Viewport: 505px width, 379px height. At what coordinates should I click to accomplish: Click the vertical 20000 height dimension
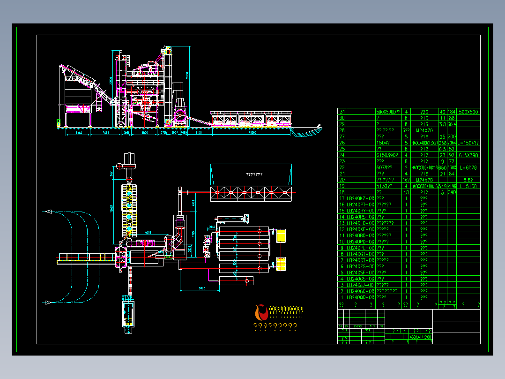point(111,81)
